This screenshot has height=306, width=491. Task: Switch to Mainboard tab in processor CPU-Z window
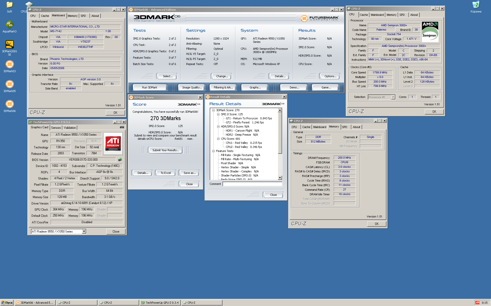377,15
